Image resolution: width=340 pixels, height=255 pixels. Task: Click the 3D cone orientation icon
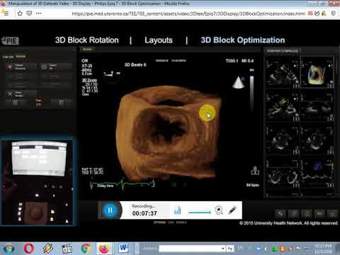pyautogui.click(x=238, y=82)
